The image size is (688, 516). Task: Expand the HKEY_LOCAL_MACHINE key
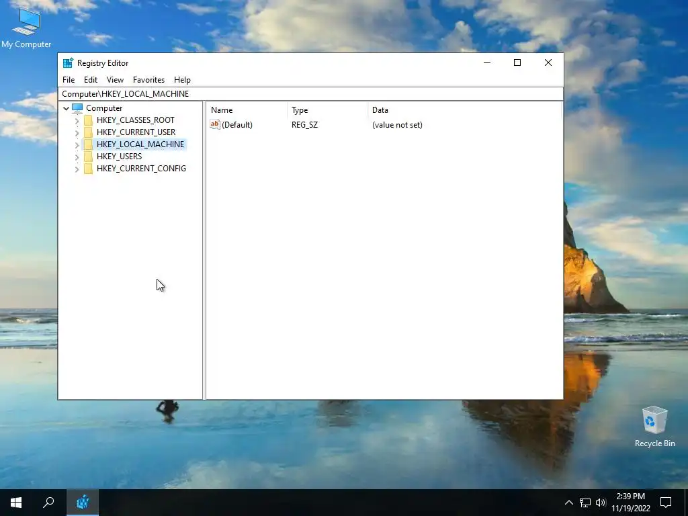[77, 144]
